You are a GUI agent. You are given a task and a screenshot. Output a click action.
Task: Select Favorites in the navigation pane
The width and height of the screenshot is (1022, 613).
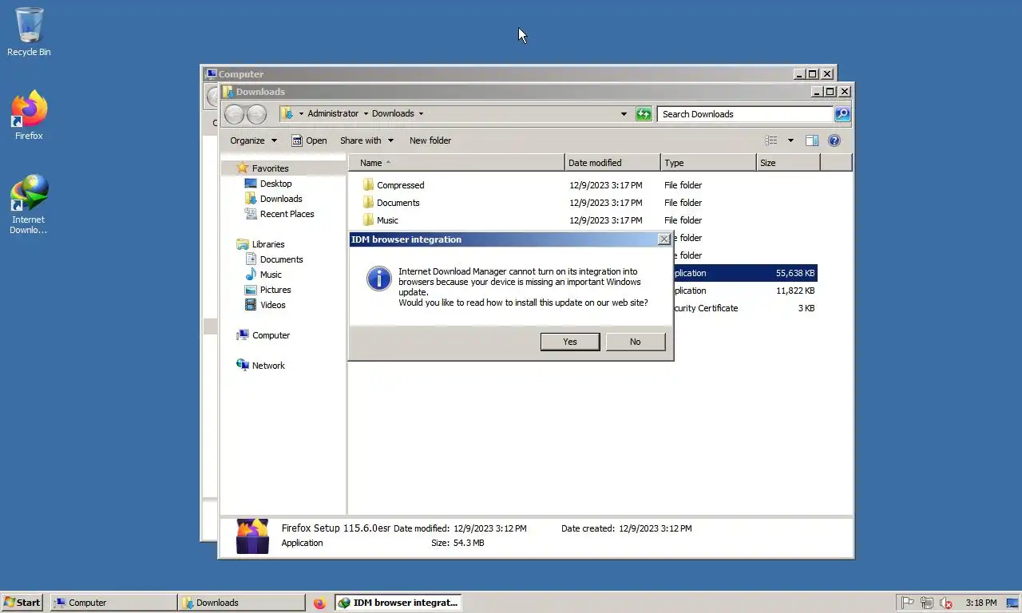click(270, 168)
